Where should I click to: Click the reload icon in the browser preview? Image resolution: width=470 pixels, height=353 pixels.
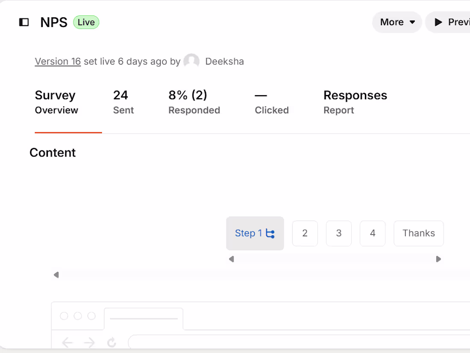112,342
